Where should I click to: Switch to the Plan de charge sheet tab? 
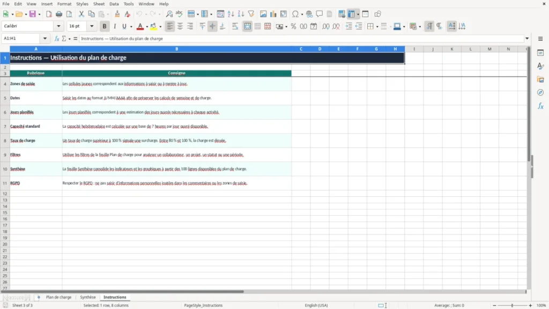(59, 297)
